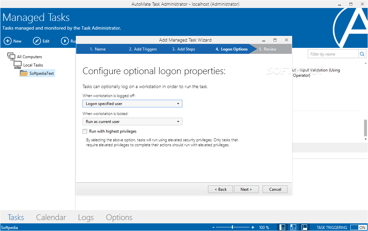Select the first layout view icon
Viewport: 368px width, 231px height.
282,227
